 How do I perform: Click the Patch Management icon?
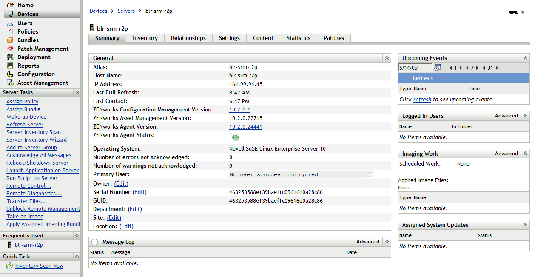click(10, 49)
